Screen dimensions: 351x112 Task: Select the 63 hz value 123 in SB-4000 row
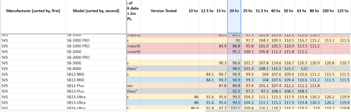coord(301,69)
